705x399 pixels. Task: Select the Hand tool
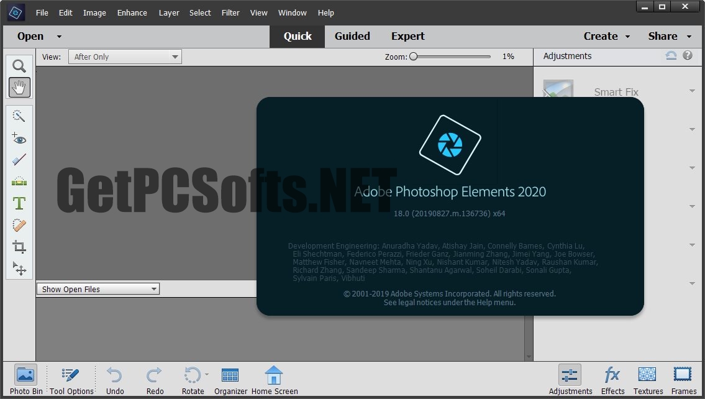19,87
